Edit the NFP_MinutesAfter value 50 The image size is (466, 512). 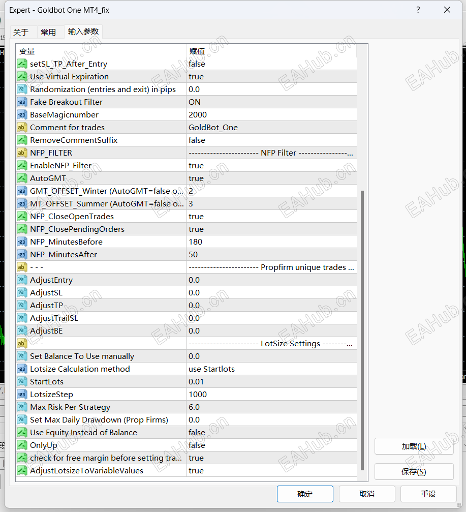click(x=271, y=255)
